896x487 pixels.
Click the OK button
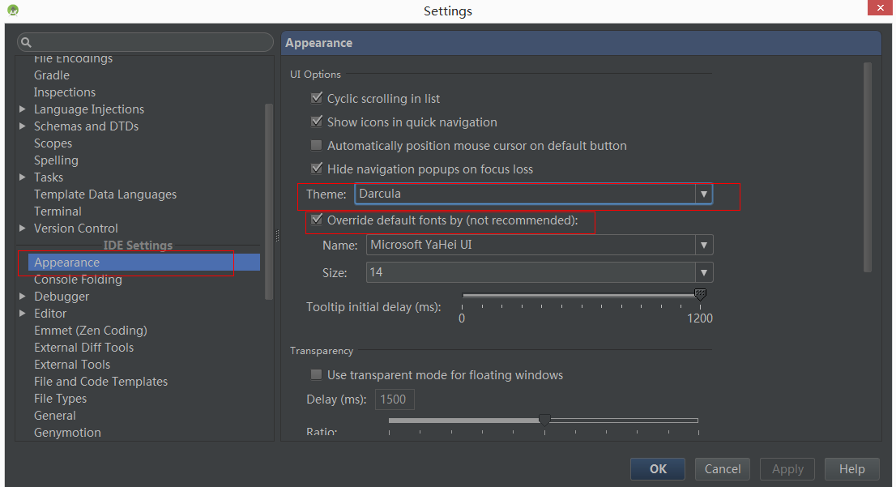(x=658, y=469)
